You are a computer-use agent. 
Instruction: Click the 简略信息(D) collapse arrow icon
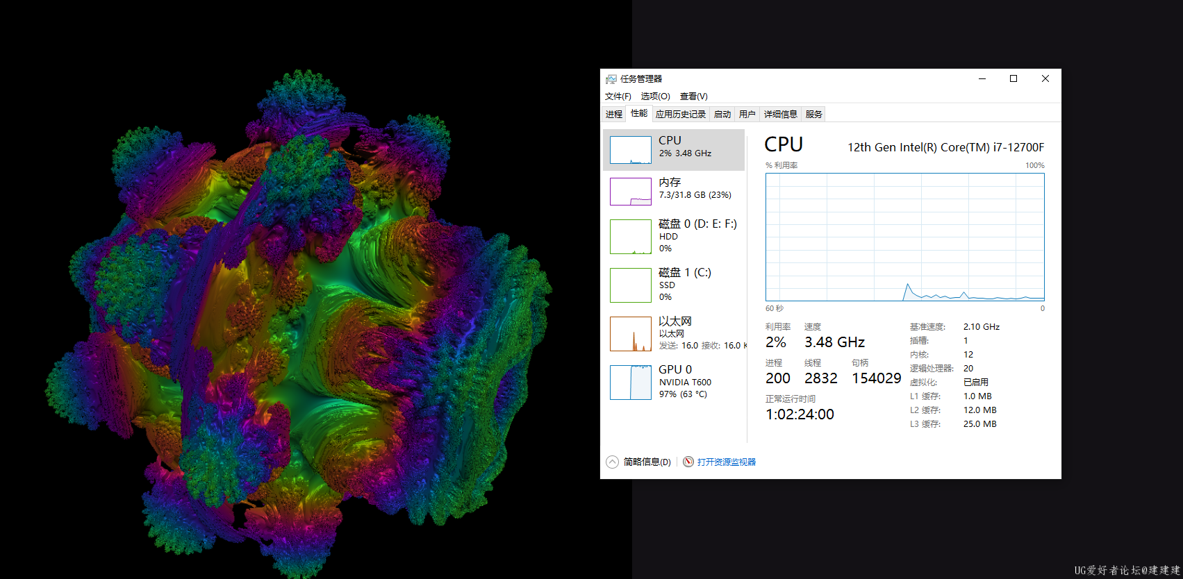[612, 462]
